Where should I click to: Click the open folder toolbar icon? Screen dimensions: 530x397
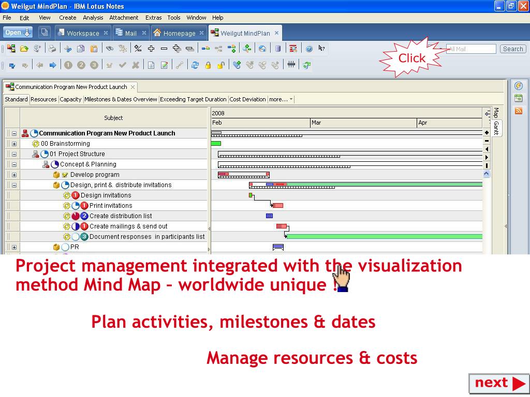click(24, 49)
